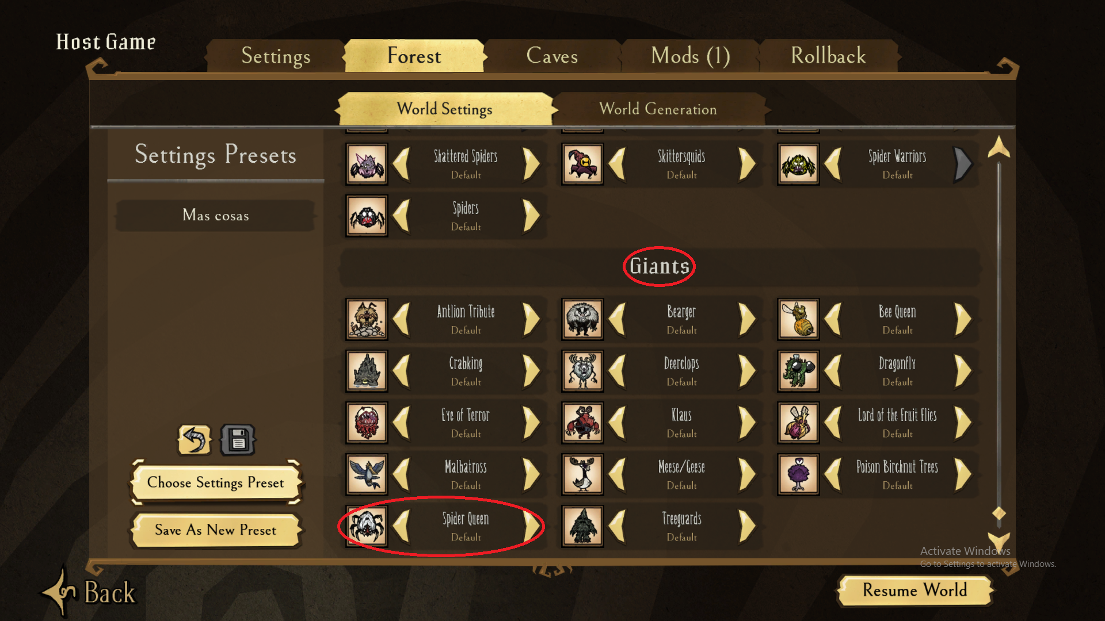Switch to the Caves tab

tap(552, 56)
